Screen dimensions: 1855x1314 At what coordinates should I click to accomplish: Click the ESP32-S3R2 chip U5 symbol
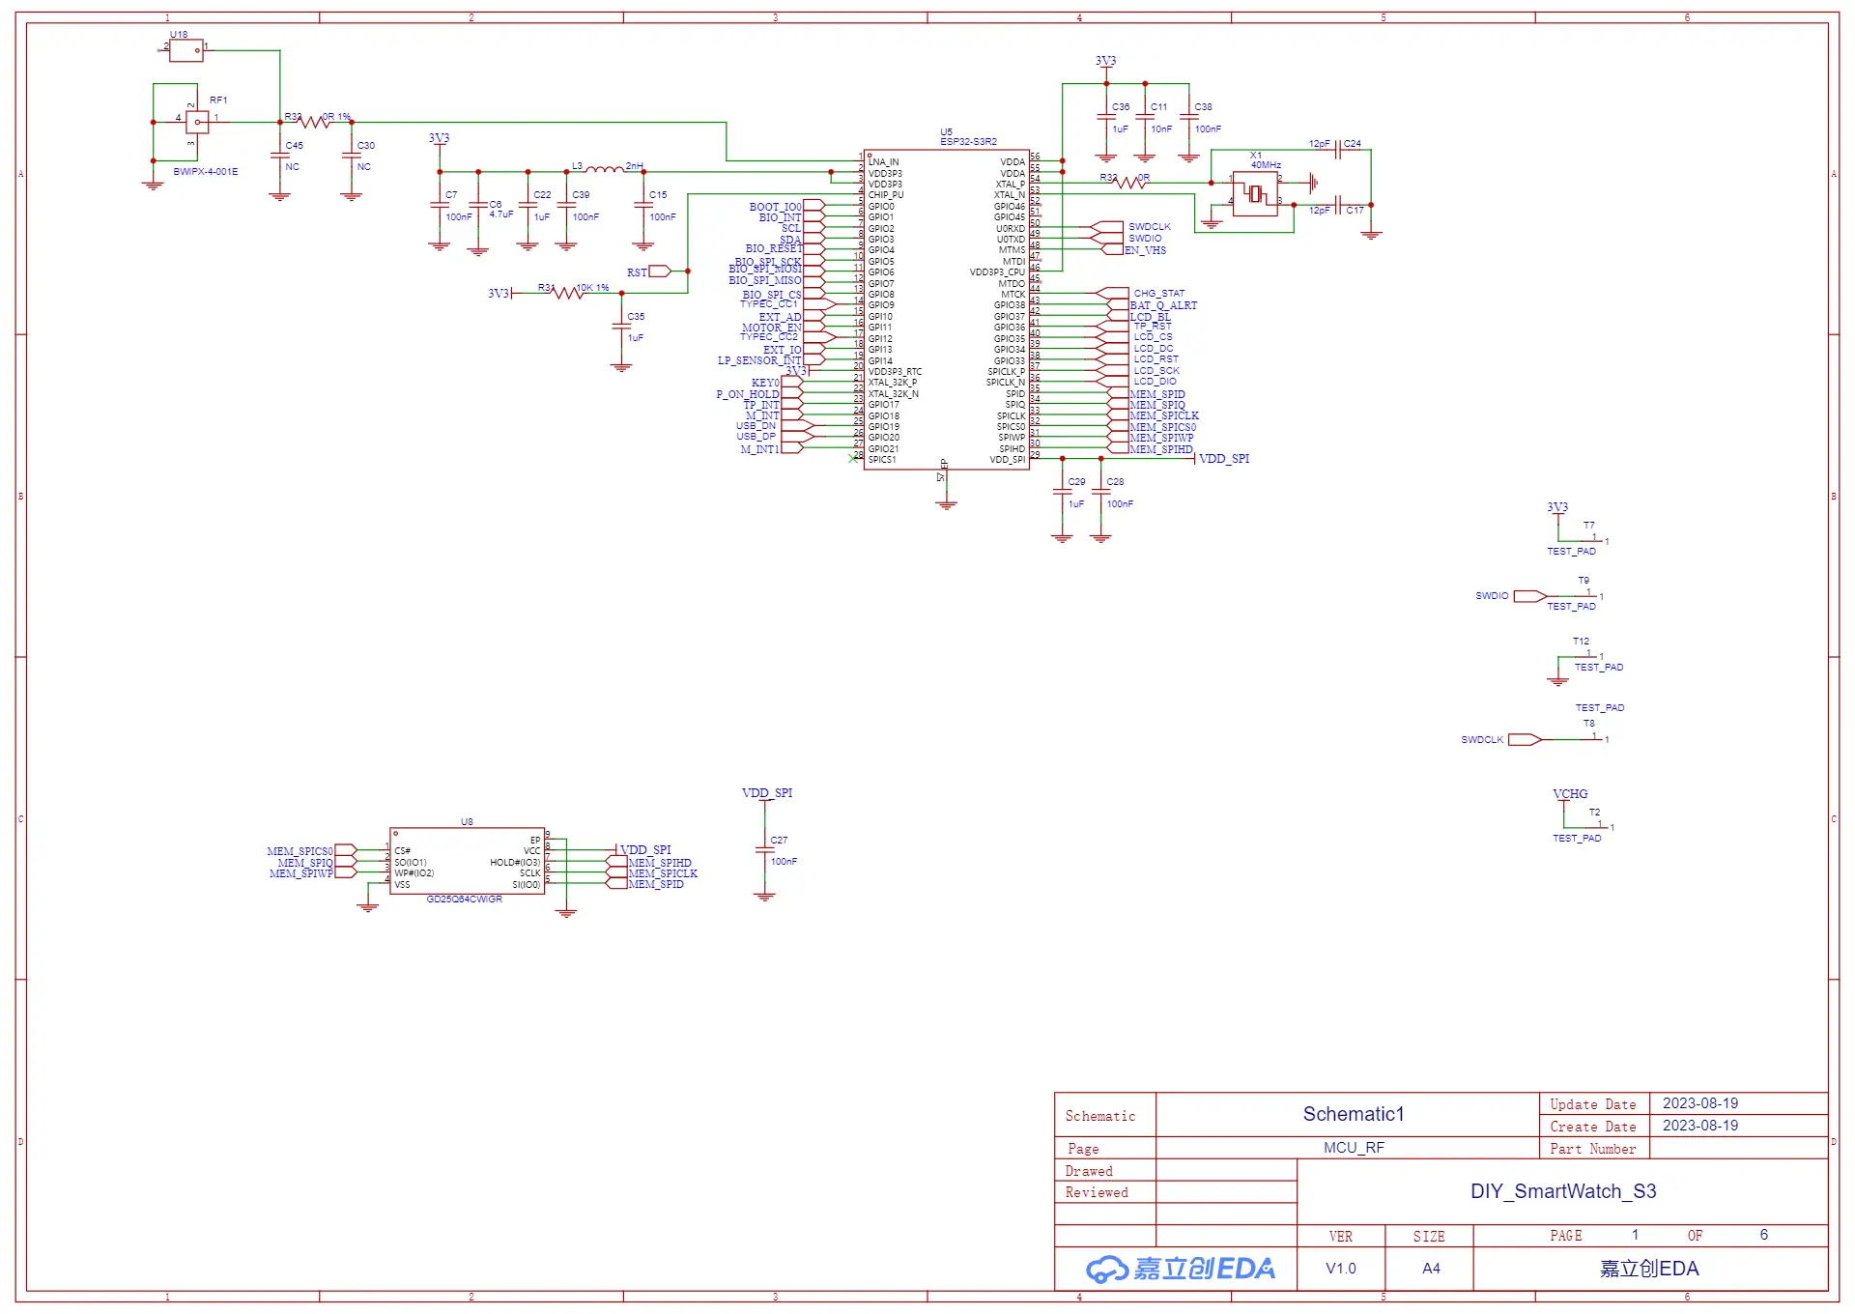pos(947,309)
